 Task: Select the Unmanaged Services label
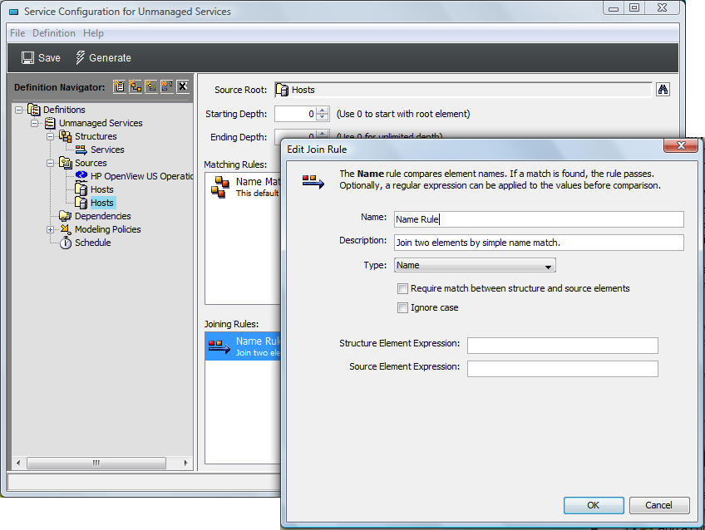point(101,123)
